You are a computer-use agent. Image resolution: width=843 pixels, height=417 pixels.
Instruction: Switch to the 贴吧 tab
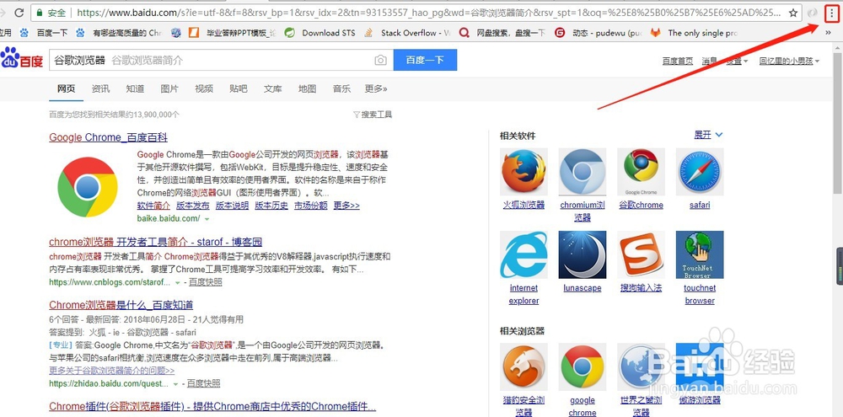(239, 88)
